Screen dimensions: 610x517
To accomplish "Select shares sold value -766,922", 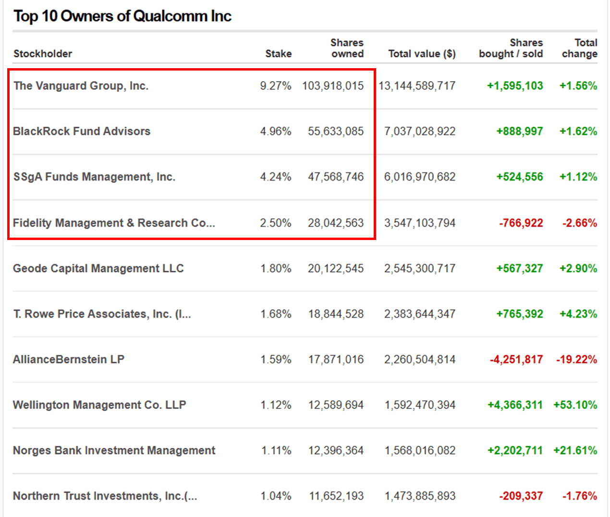I will [x=521, y=223].
